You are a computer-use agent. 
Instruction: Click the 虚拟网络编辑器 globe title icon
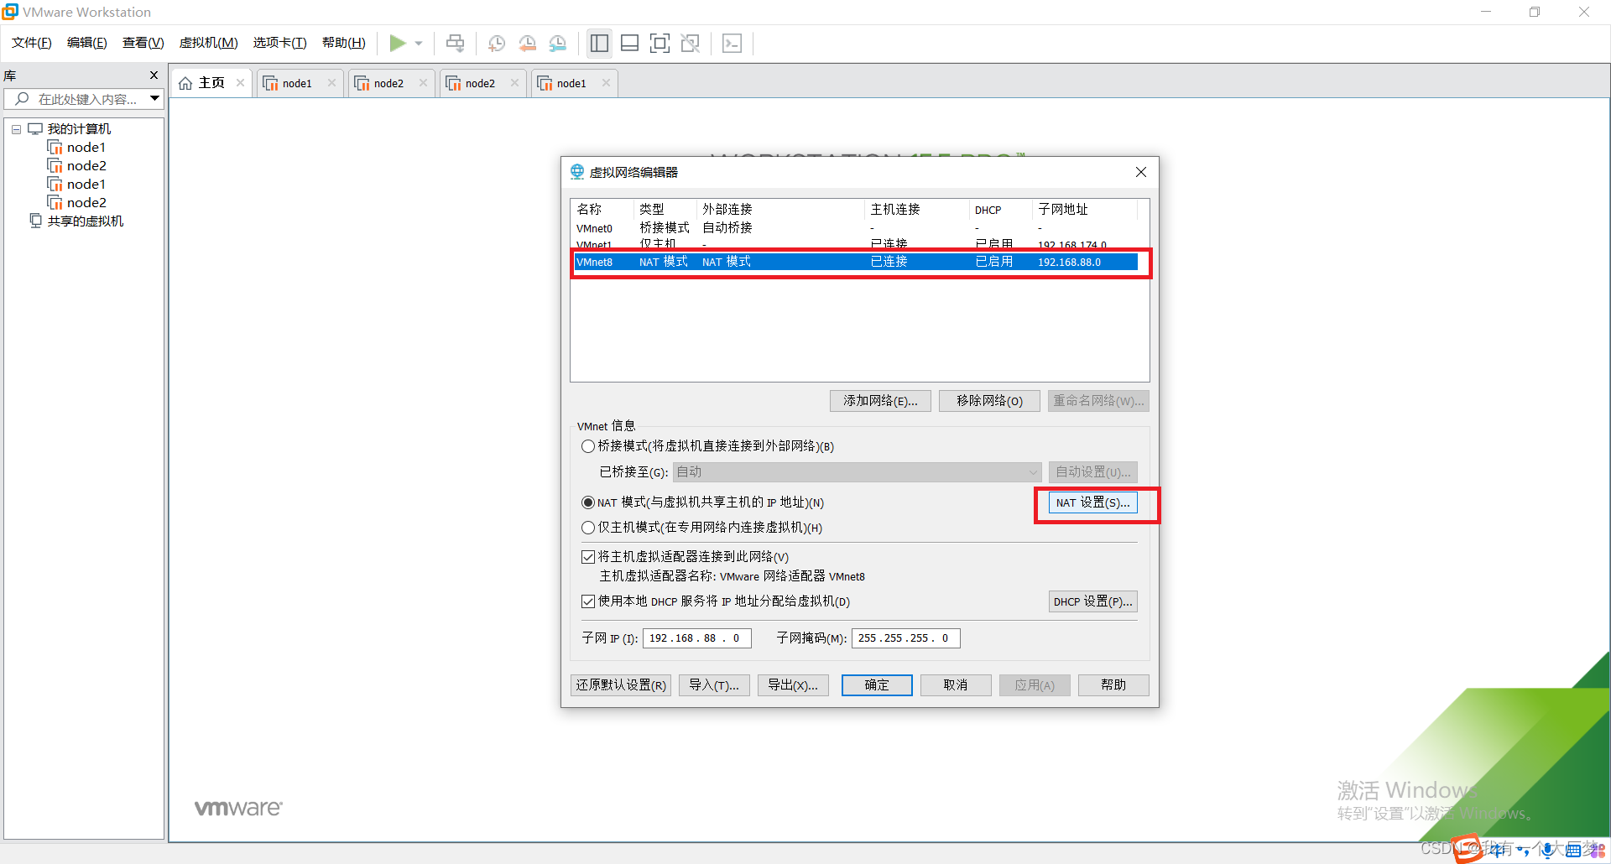coord(577,172)
